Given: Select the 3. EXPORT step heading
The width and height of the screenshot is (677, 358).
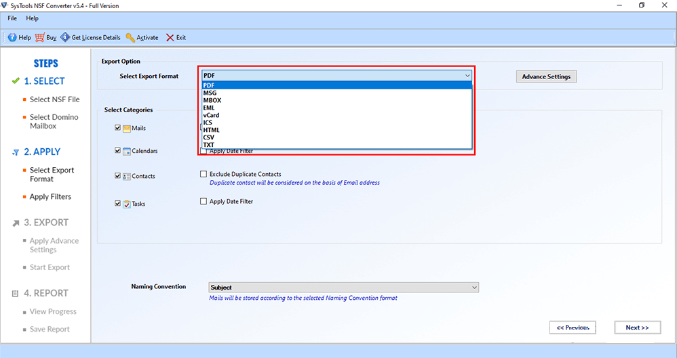Looking at the screenshot, I should (x=46, y=222).
